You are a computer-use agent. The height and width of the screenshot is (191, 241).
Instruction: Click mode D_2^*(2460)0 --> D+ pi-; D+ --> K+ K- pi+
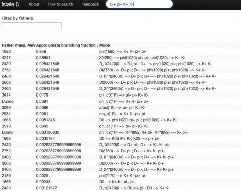pyautogui.click(x=137, y=169)
